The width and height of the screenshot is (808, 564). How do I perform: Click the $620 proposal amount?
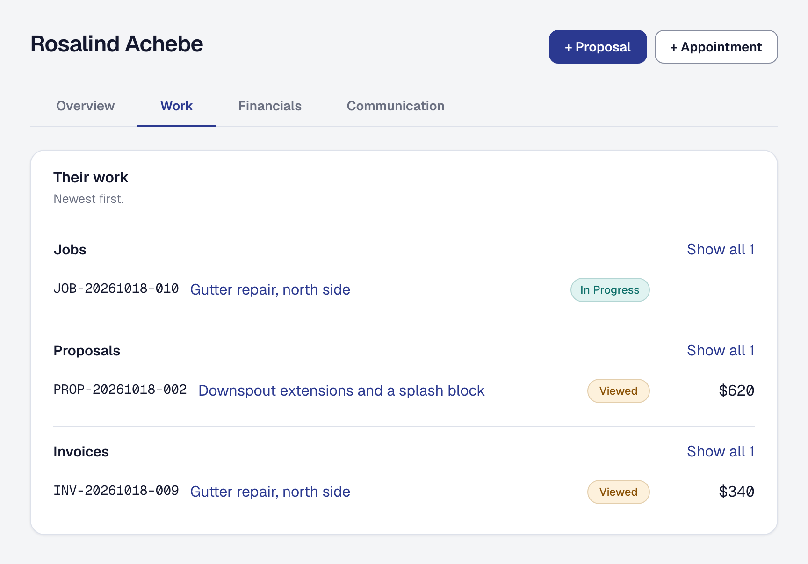pyautogui.click(x=736, y=390)
